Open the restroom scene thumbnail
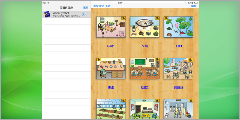 tap(179, 109)
